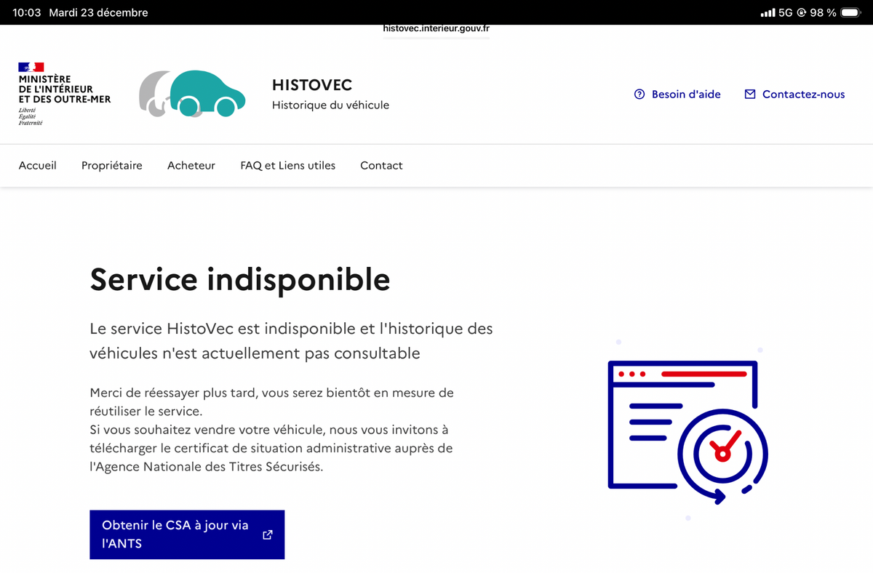Click the HistoVec teal car logo
Screen dimensions: 873x573
193,94
